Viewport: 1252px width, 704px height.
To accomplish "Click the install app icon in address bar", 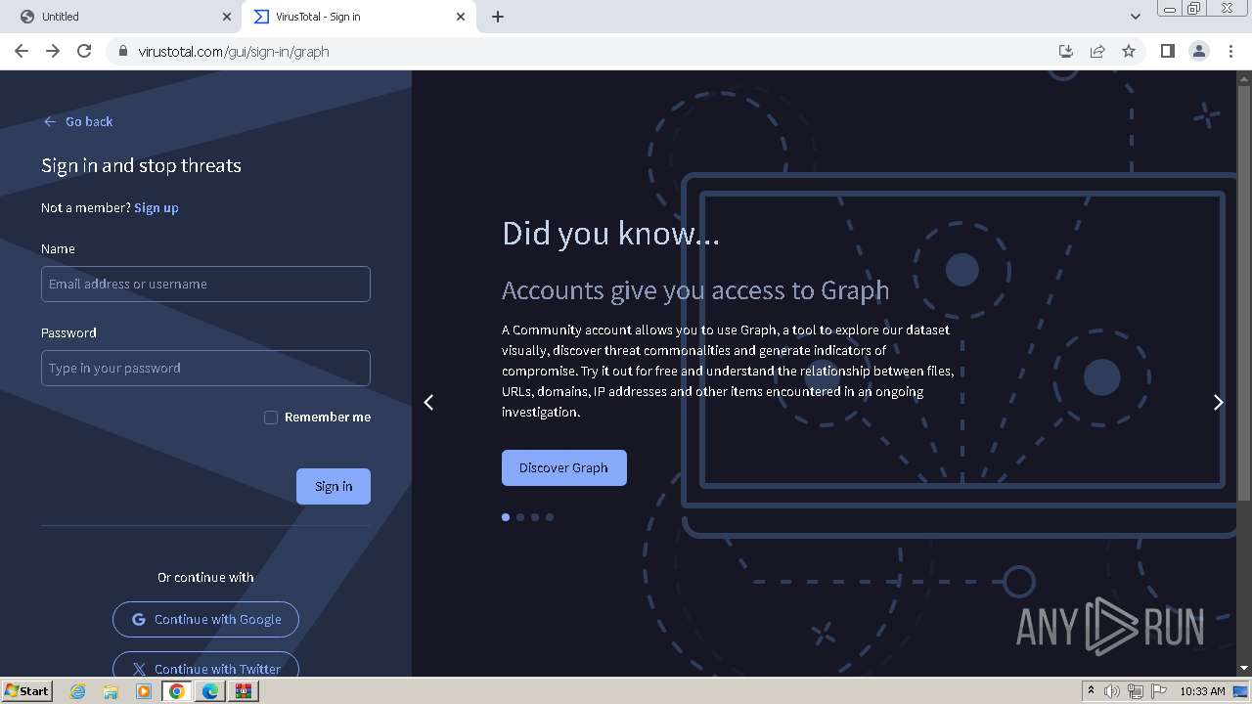I will tap(1066, 51).
